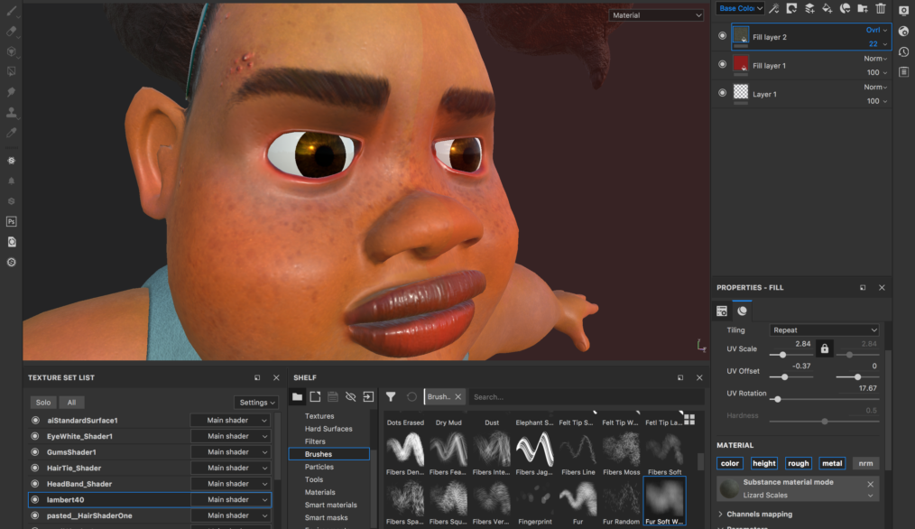
Task: Switch the Shelf to grid view
Action: [x=689, y=420]
